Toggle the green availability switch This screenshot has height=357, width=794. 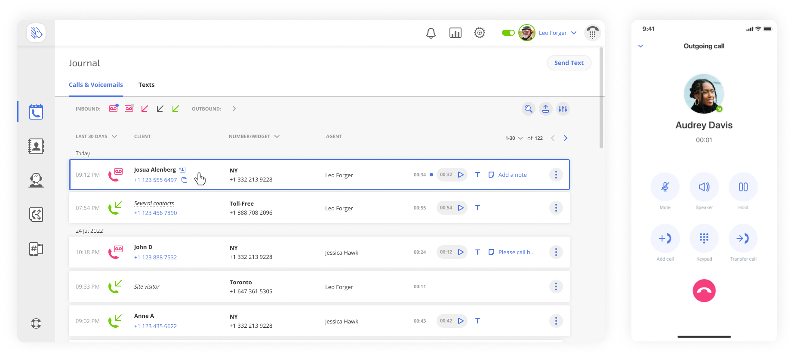tap(508, 33)
